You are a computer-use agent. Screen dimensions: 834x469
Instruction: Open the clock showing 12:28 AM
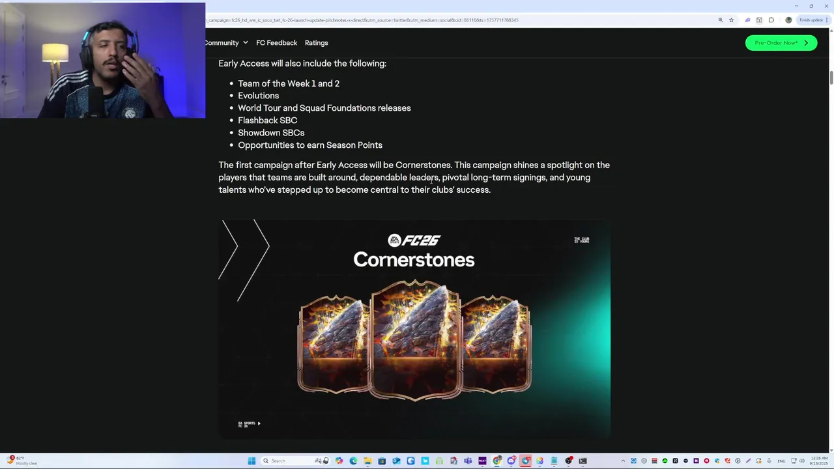tap(819, 461)
